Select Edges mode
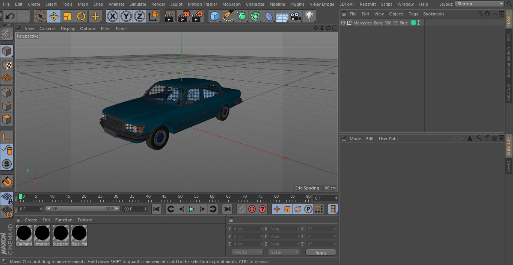 (7, 106)
